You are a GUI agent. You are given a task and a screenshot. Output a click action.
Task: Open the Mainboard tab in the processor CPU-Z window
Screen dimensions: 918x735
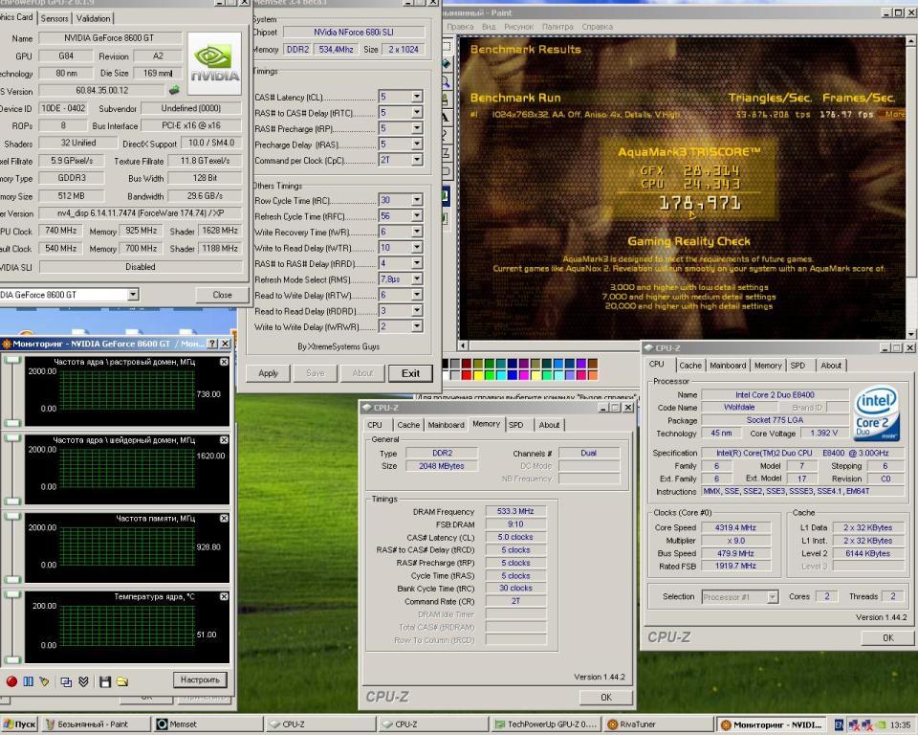pyautogui.click(x=728, y=366)
